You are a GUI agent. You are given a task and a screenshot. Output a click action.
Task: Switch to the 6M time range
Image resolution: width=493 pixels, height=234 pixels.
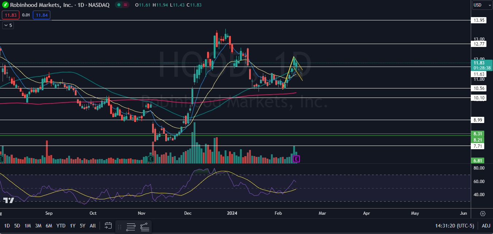click(x=49, y=226)
